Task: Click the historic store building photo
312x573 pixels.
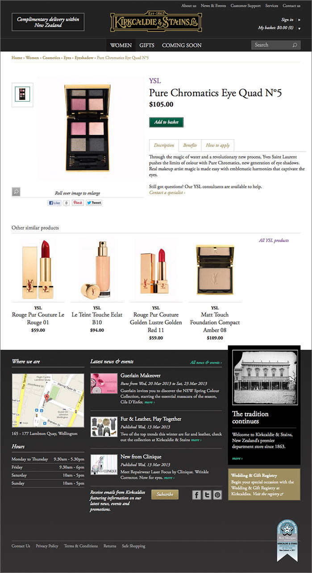Action: point(264,377)
